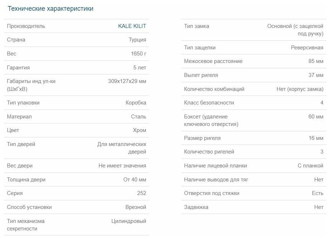Screen dimensions: 330x239
Task: Click the Отверстия под стяжки label
Action: click(x=211, y=193)
